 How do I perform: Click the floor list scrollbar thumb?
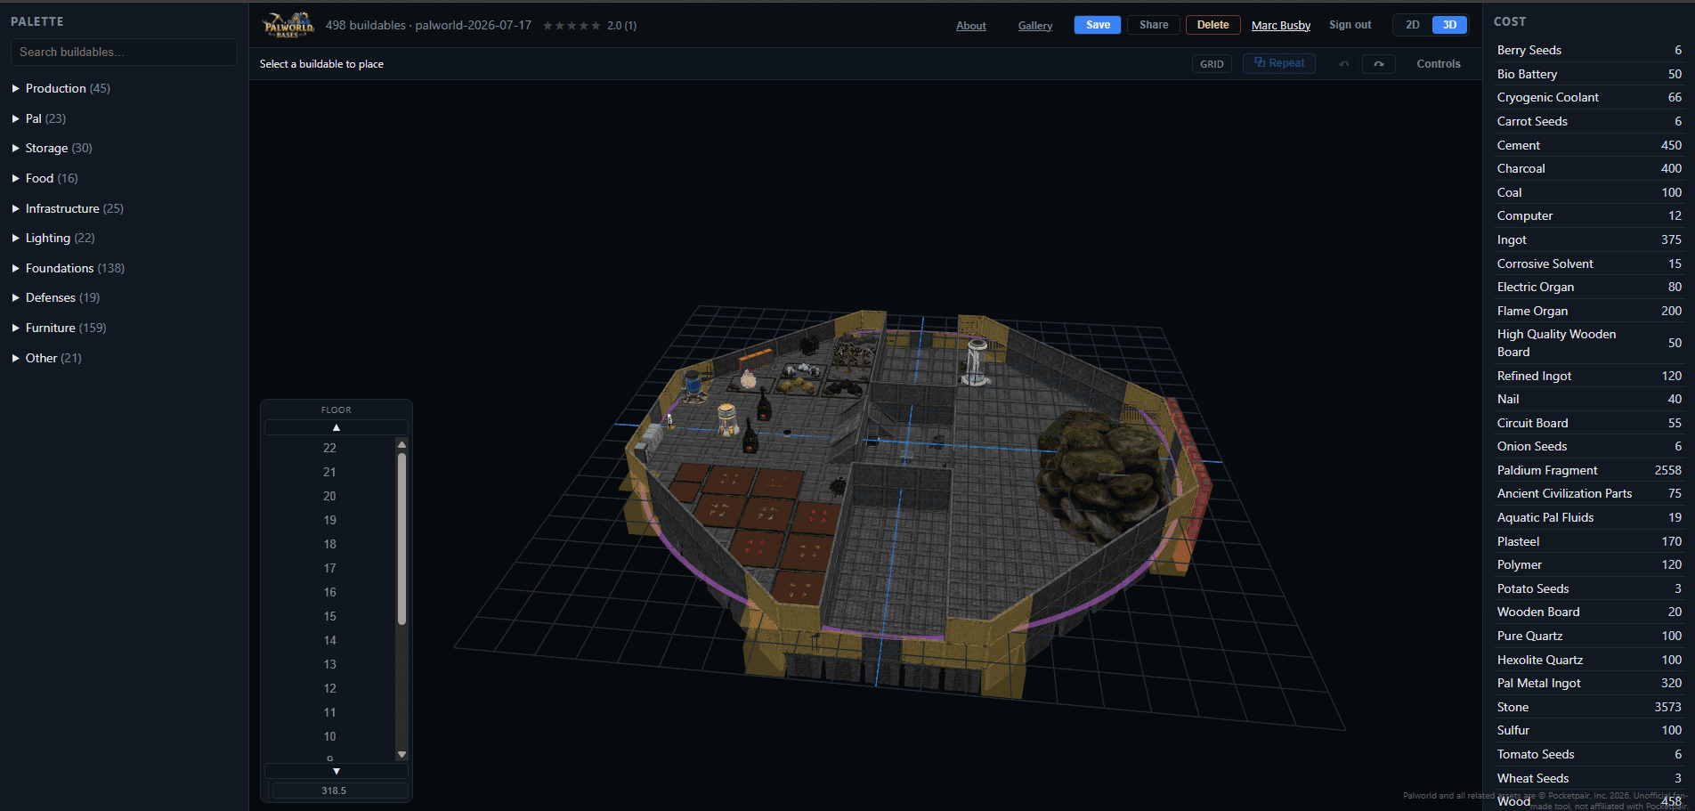click(401, 539)
